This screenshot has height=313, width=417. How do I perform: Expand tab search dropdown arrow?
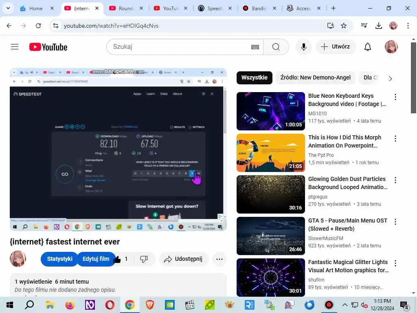click(x=8, y=8)
